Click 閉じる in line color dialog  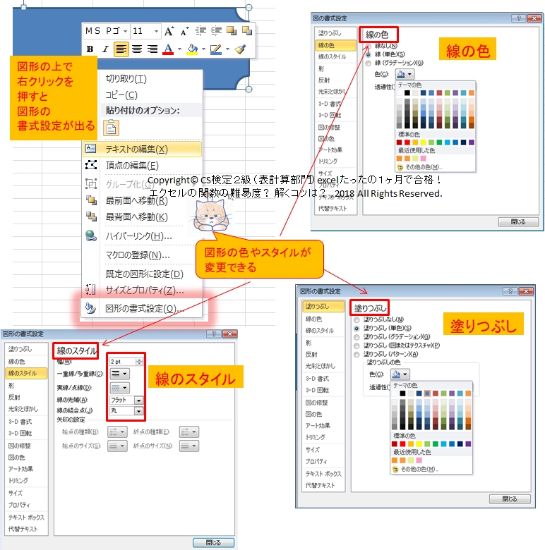pyautogui.click(x=518, y=221)
